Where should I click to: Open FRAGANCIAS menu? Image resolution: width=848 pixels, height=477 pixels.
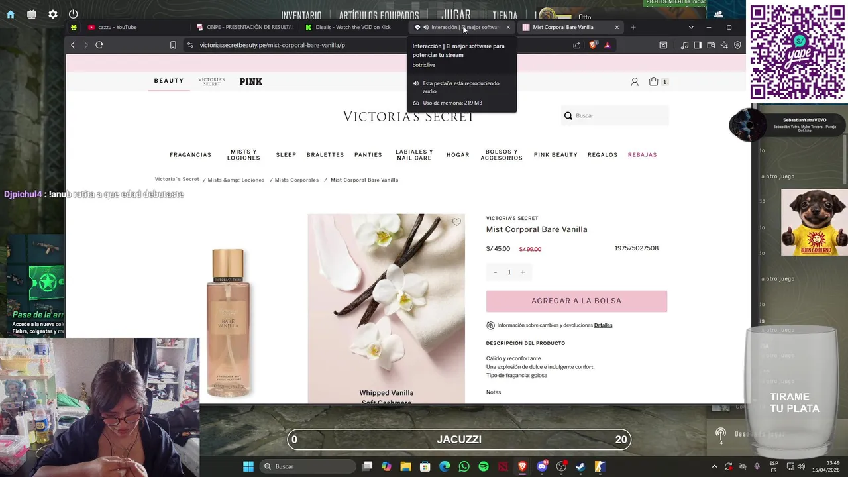[190, 155]
